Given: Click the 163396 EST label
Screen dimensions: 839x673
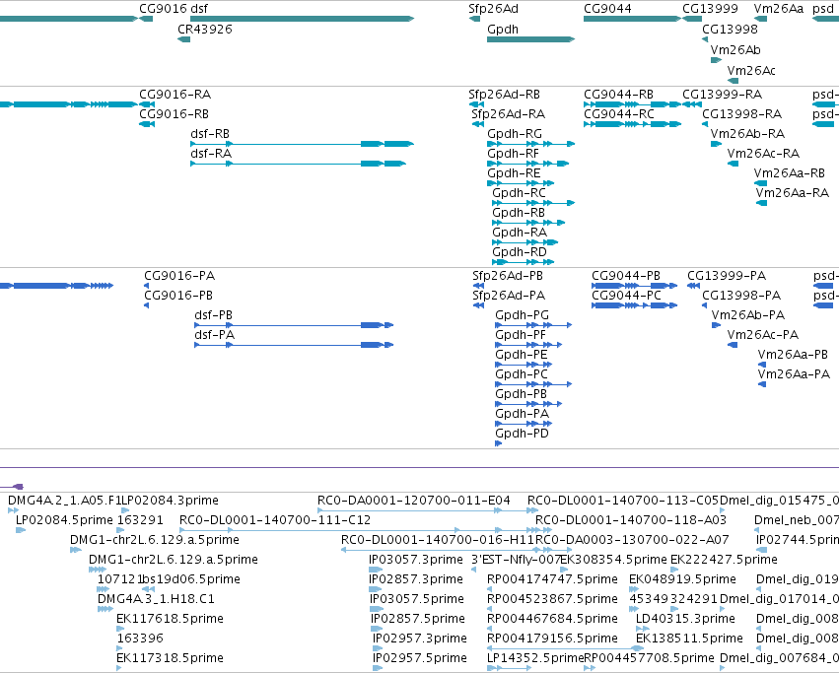Looking at the screenshot, I should tap(140, 639).
